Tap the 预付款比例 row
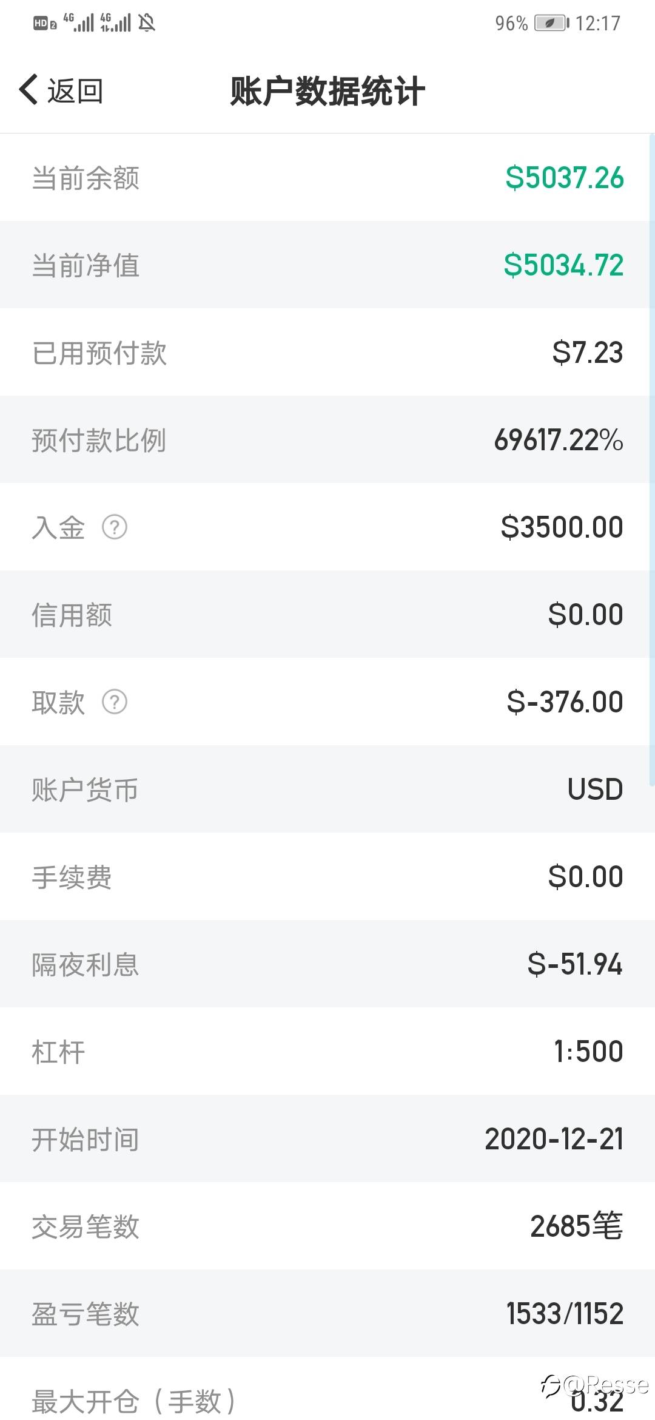Screen dimensions: 655x1420 tap(327, 440)
